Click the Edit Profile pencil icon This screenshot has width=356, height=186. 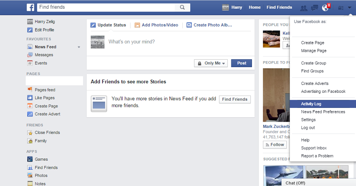pos(30,30)
